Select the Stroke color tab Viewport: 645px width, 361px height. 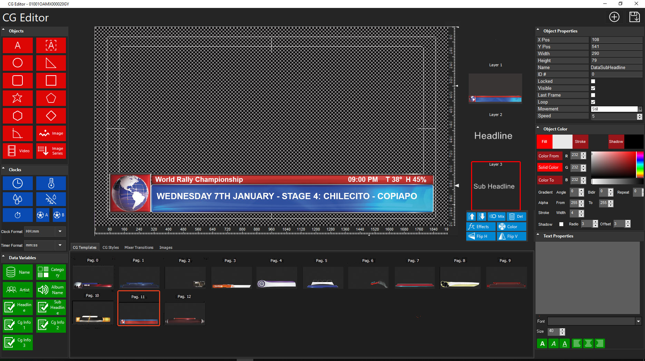(580, 142)
